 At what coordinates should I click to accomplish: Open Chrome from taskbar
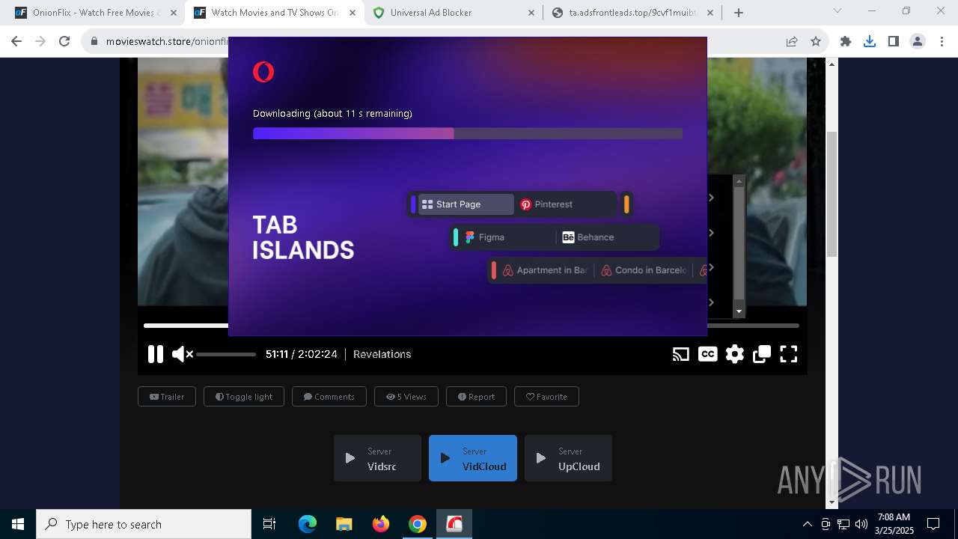(x=418, y=524)
